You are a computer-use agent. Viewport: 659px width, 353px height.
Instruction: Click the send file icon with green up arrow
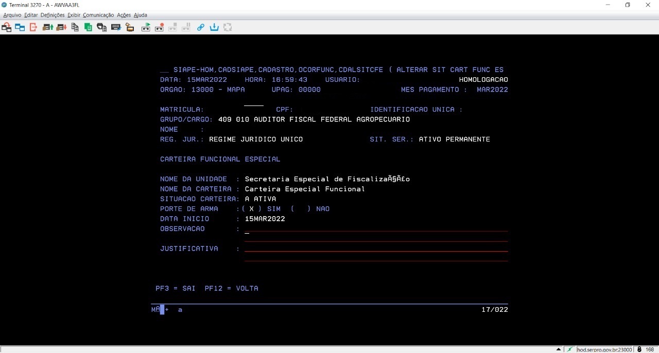[x=48, y=27]
